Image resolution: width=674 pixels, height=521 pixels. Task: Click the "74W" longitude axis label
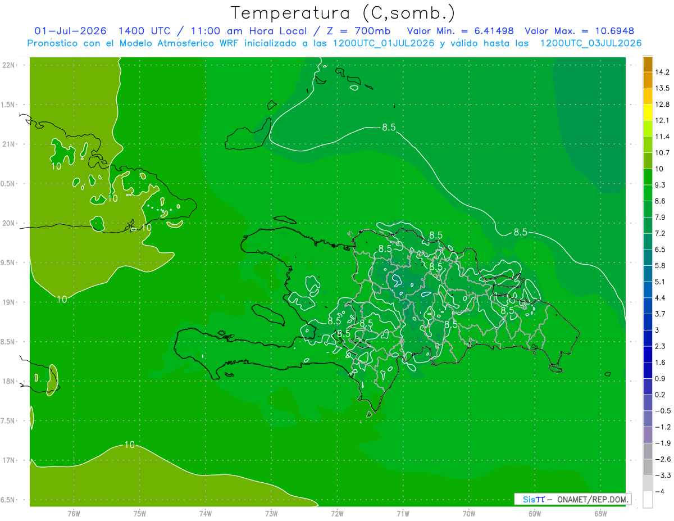pos(206,513)
